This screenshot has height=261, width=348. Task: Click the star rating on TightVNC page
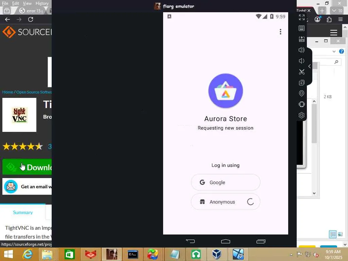23,146
